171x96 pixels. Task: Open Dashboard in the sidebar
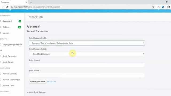pyautogui.click(x=7, y=21)
